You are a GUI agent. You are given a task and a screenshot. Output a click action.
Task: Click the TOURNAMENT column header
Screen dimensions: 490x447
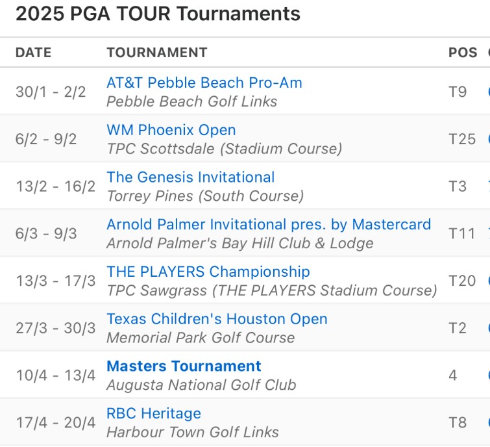(157, 53)
